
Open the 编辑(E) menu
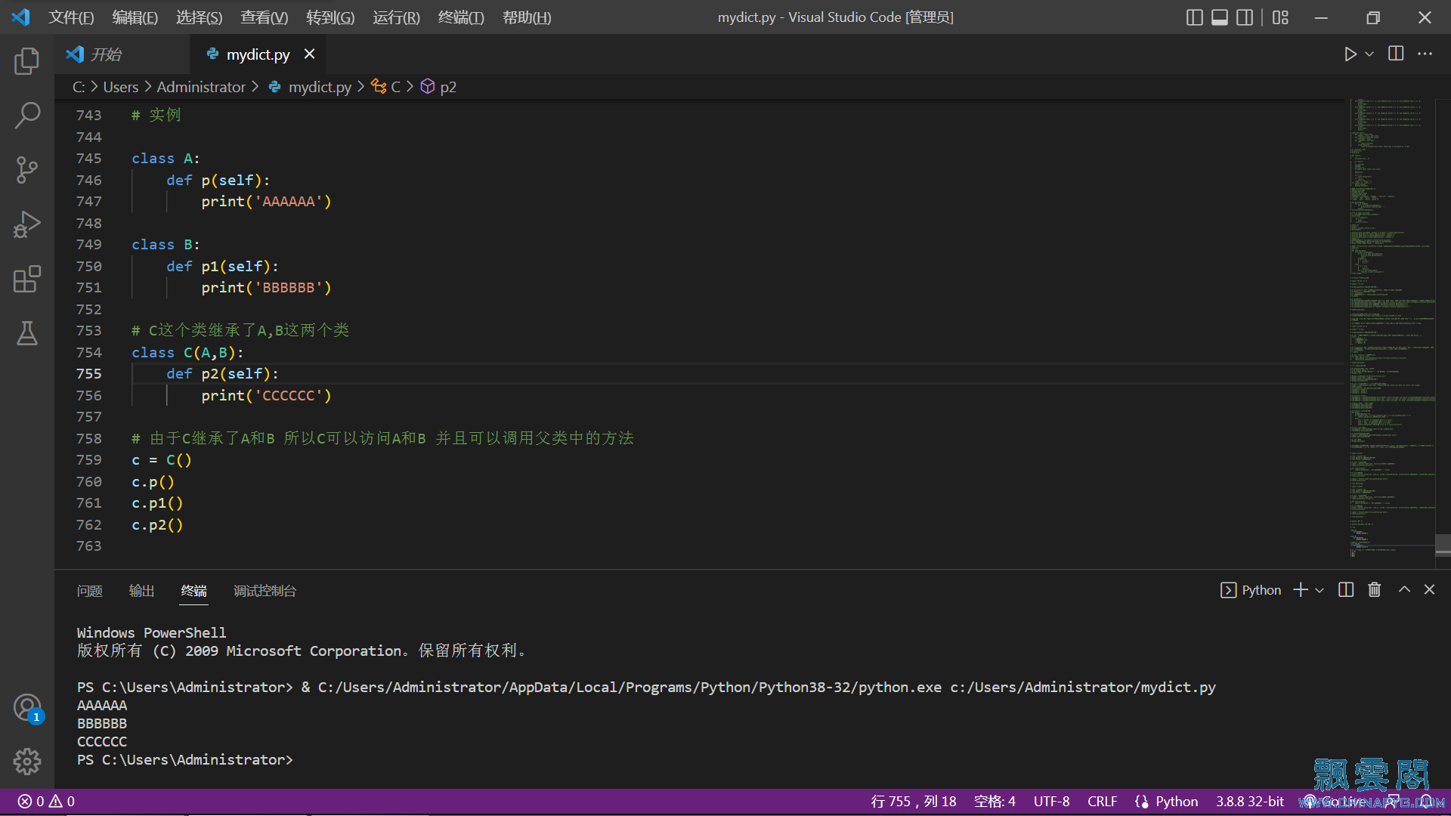click(x=135, y=17)
